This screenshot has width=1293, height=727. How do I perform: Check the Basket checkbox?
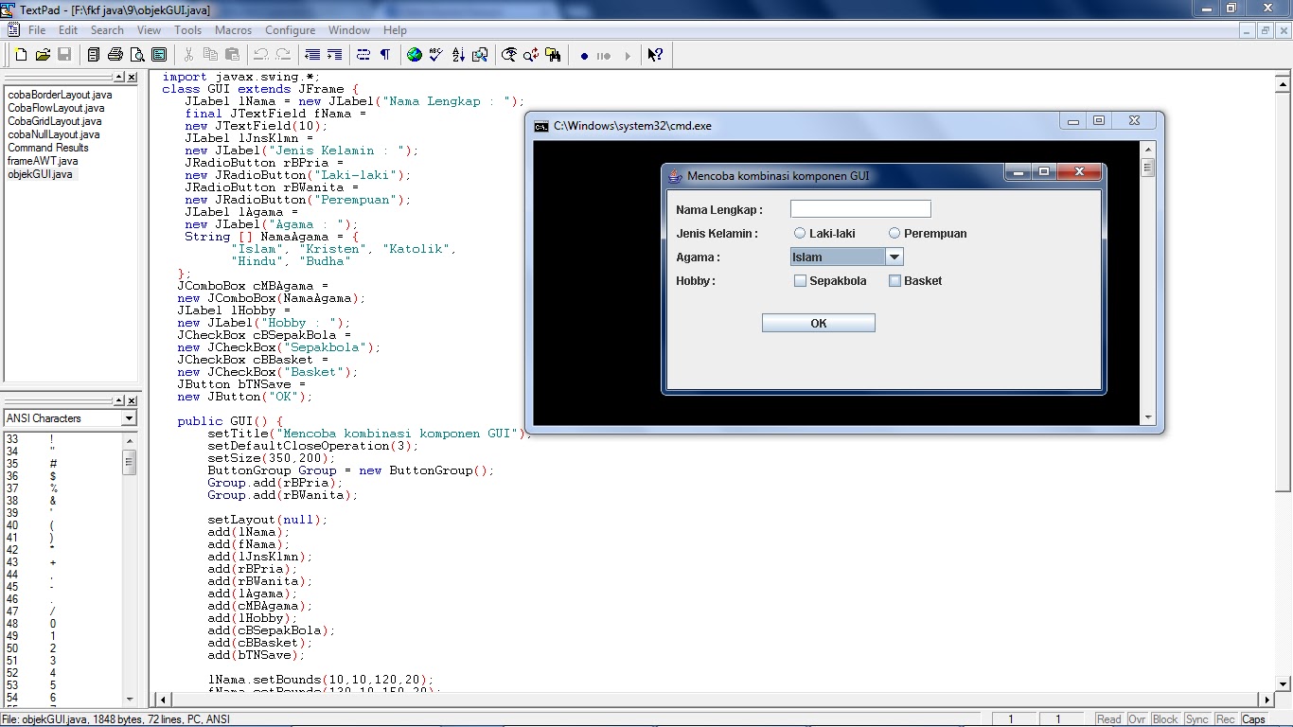[894, 280]
